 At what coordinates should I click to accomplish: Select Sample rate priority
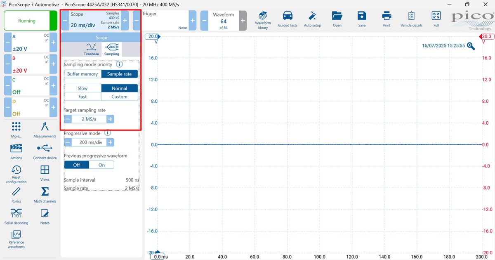click(x=120, y=74)
